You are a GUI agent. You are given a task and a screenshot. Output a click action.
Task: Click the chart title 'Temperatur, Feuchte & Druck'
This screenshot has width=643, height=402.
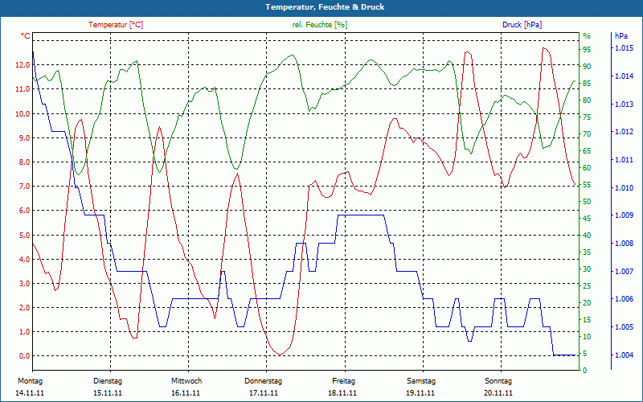click(325, 7)
